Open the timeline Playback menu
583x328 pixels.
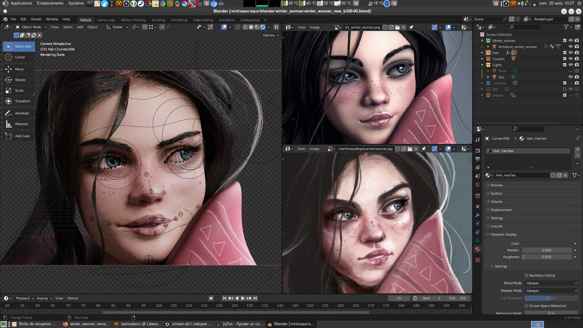pos(25,298)
